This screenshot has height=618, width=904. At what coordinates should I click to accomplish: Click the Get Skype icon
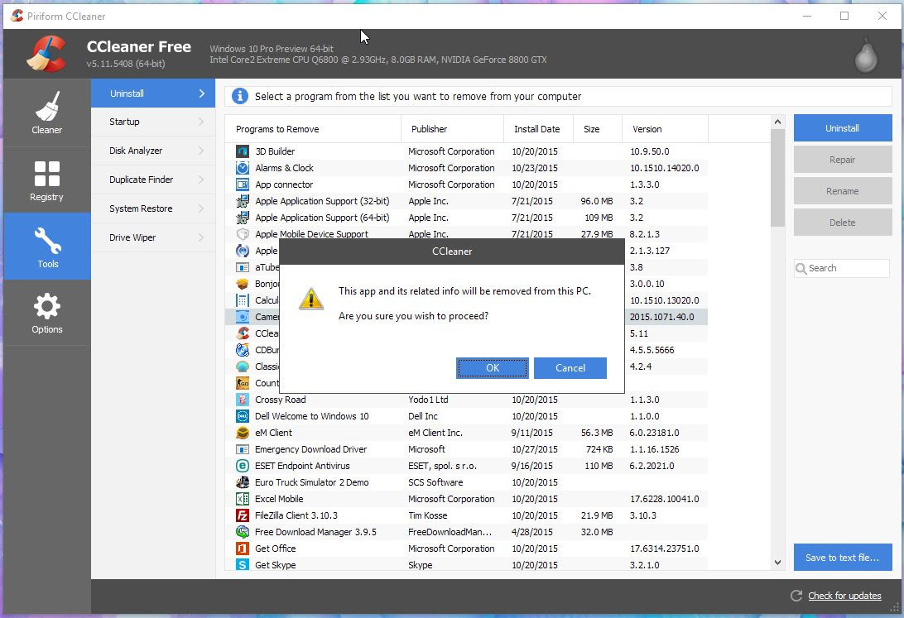click(x=243, y=565)
